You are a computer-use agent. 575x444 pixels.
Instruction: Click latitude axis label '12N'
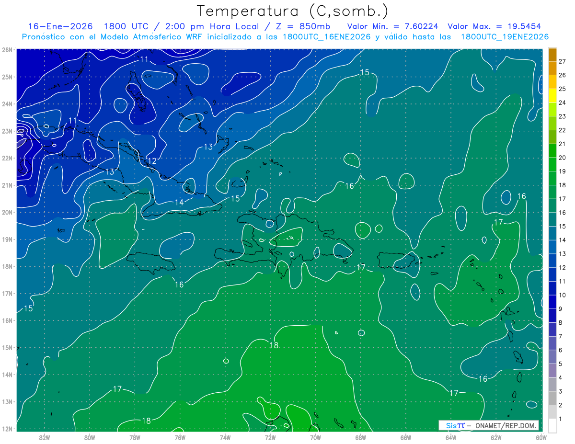tap(7, 429)
